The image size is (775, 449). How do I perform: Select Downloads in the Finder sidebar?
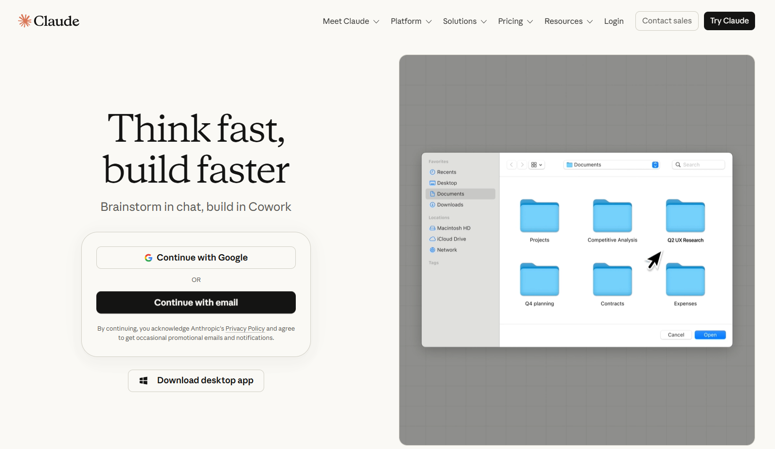point(460,205)
